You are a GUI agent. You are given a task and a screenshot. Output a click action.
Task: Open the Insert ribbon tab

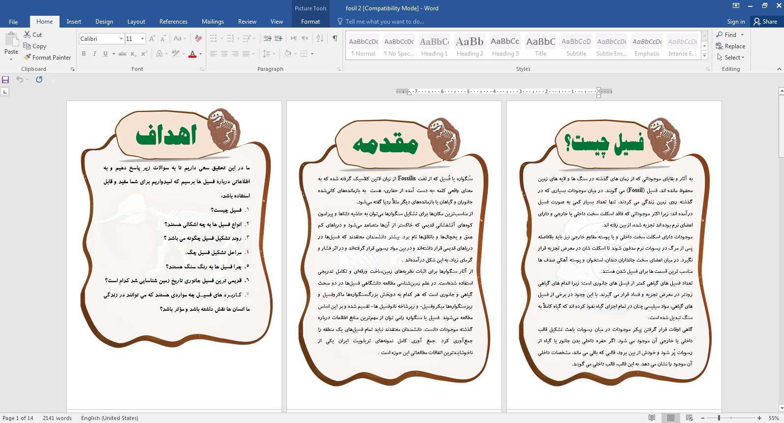tap(74, 22)
